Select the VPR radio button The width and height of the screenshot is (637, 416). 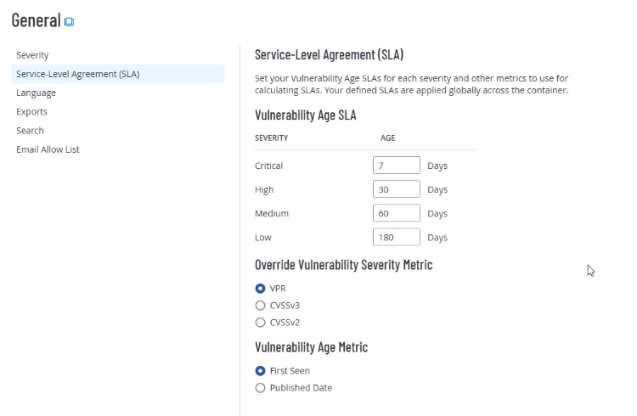tap(261, 289)
